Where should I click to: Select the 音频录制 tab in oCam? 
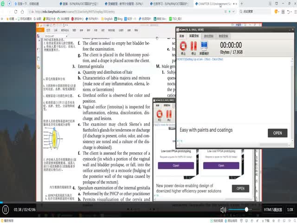(224, 35)
